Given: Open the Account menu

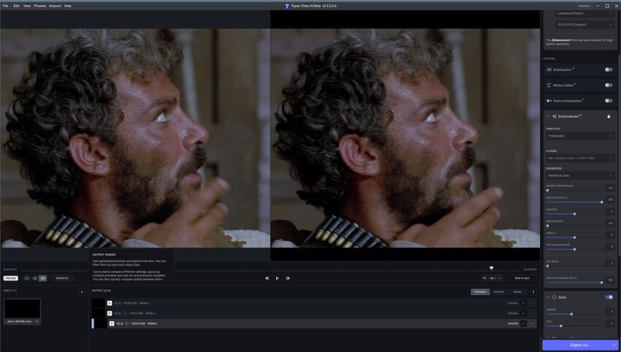Looking at the screenshot, I should point(55,6).
